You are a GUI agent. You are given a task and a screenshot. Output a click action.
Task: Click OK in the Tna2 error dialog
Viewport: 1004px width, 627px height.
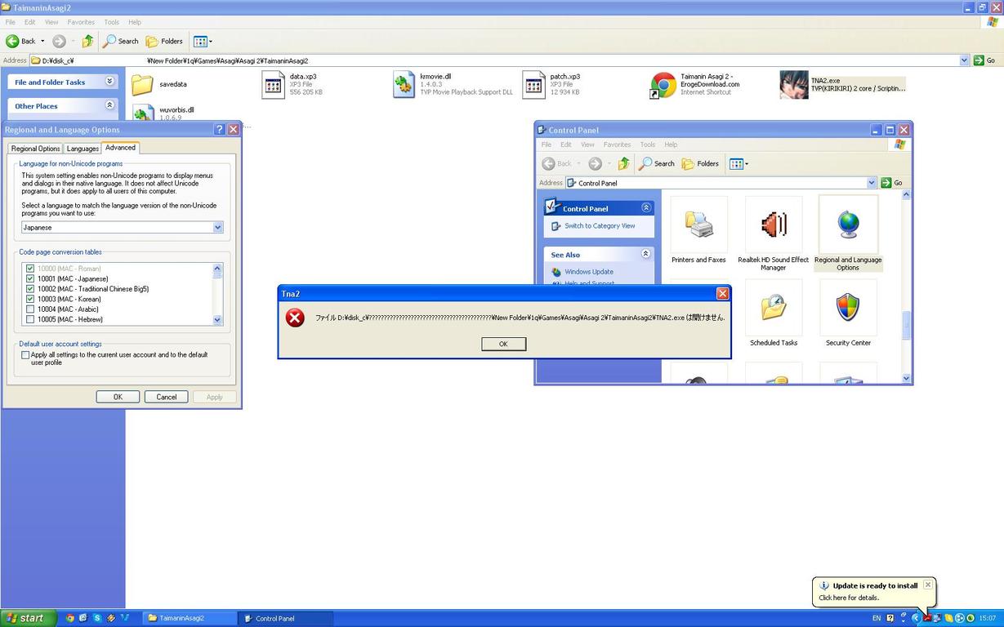click(503, 344)
